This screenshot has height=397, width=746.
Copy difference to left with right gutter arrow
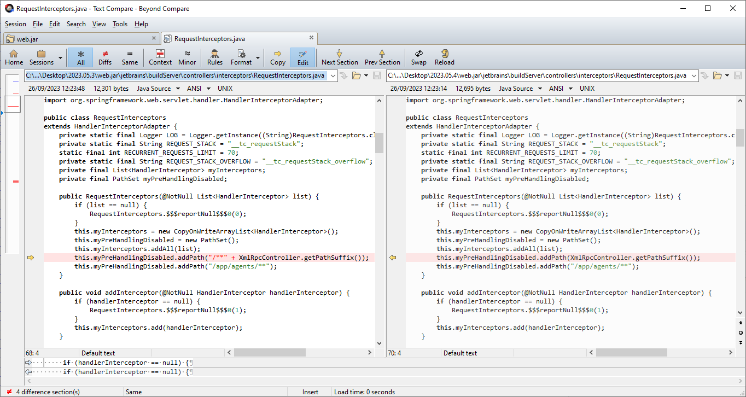click(x=393, y=258)
